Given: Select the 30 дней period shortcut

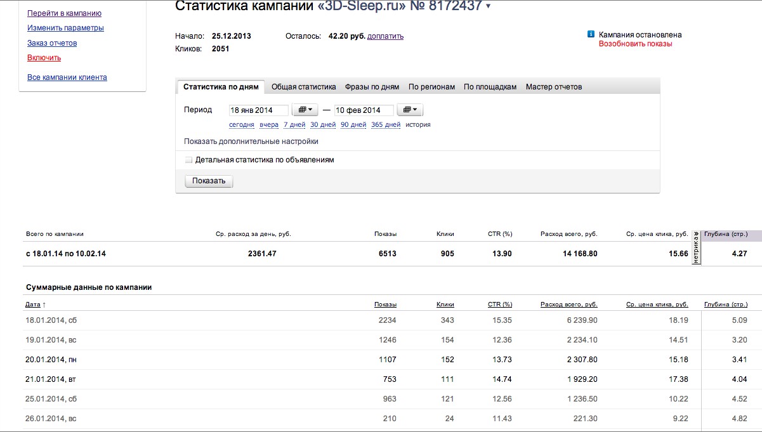Looking at the screenshot, I should pos(323,124).
